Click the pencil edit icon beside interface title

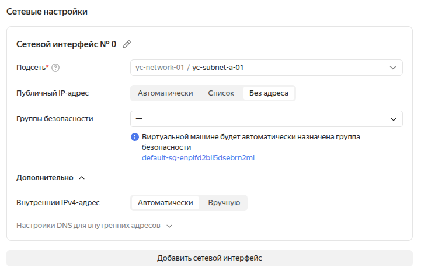click(x=127, y=44)
